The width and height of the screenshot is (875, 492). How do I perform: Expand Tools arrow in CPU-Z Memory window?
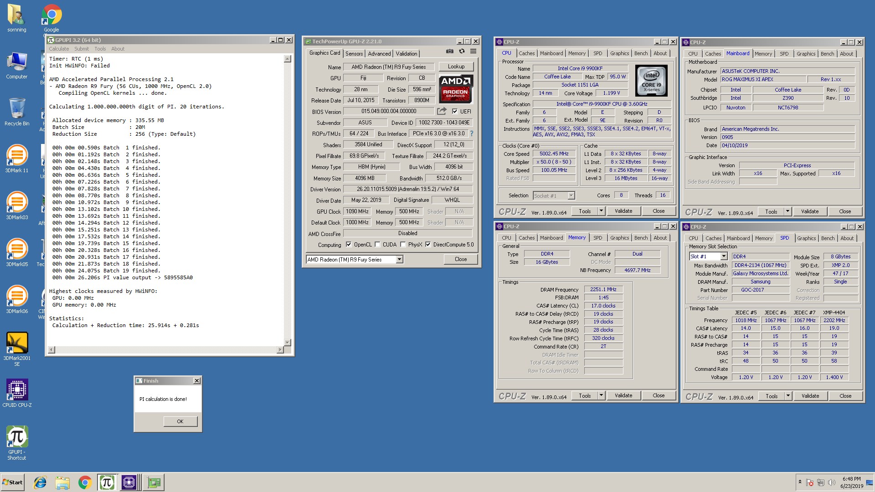tap(601, 395)
